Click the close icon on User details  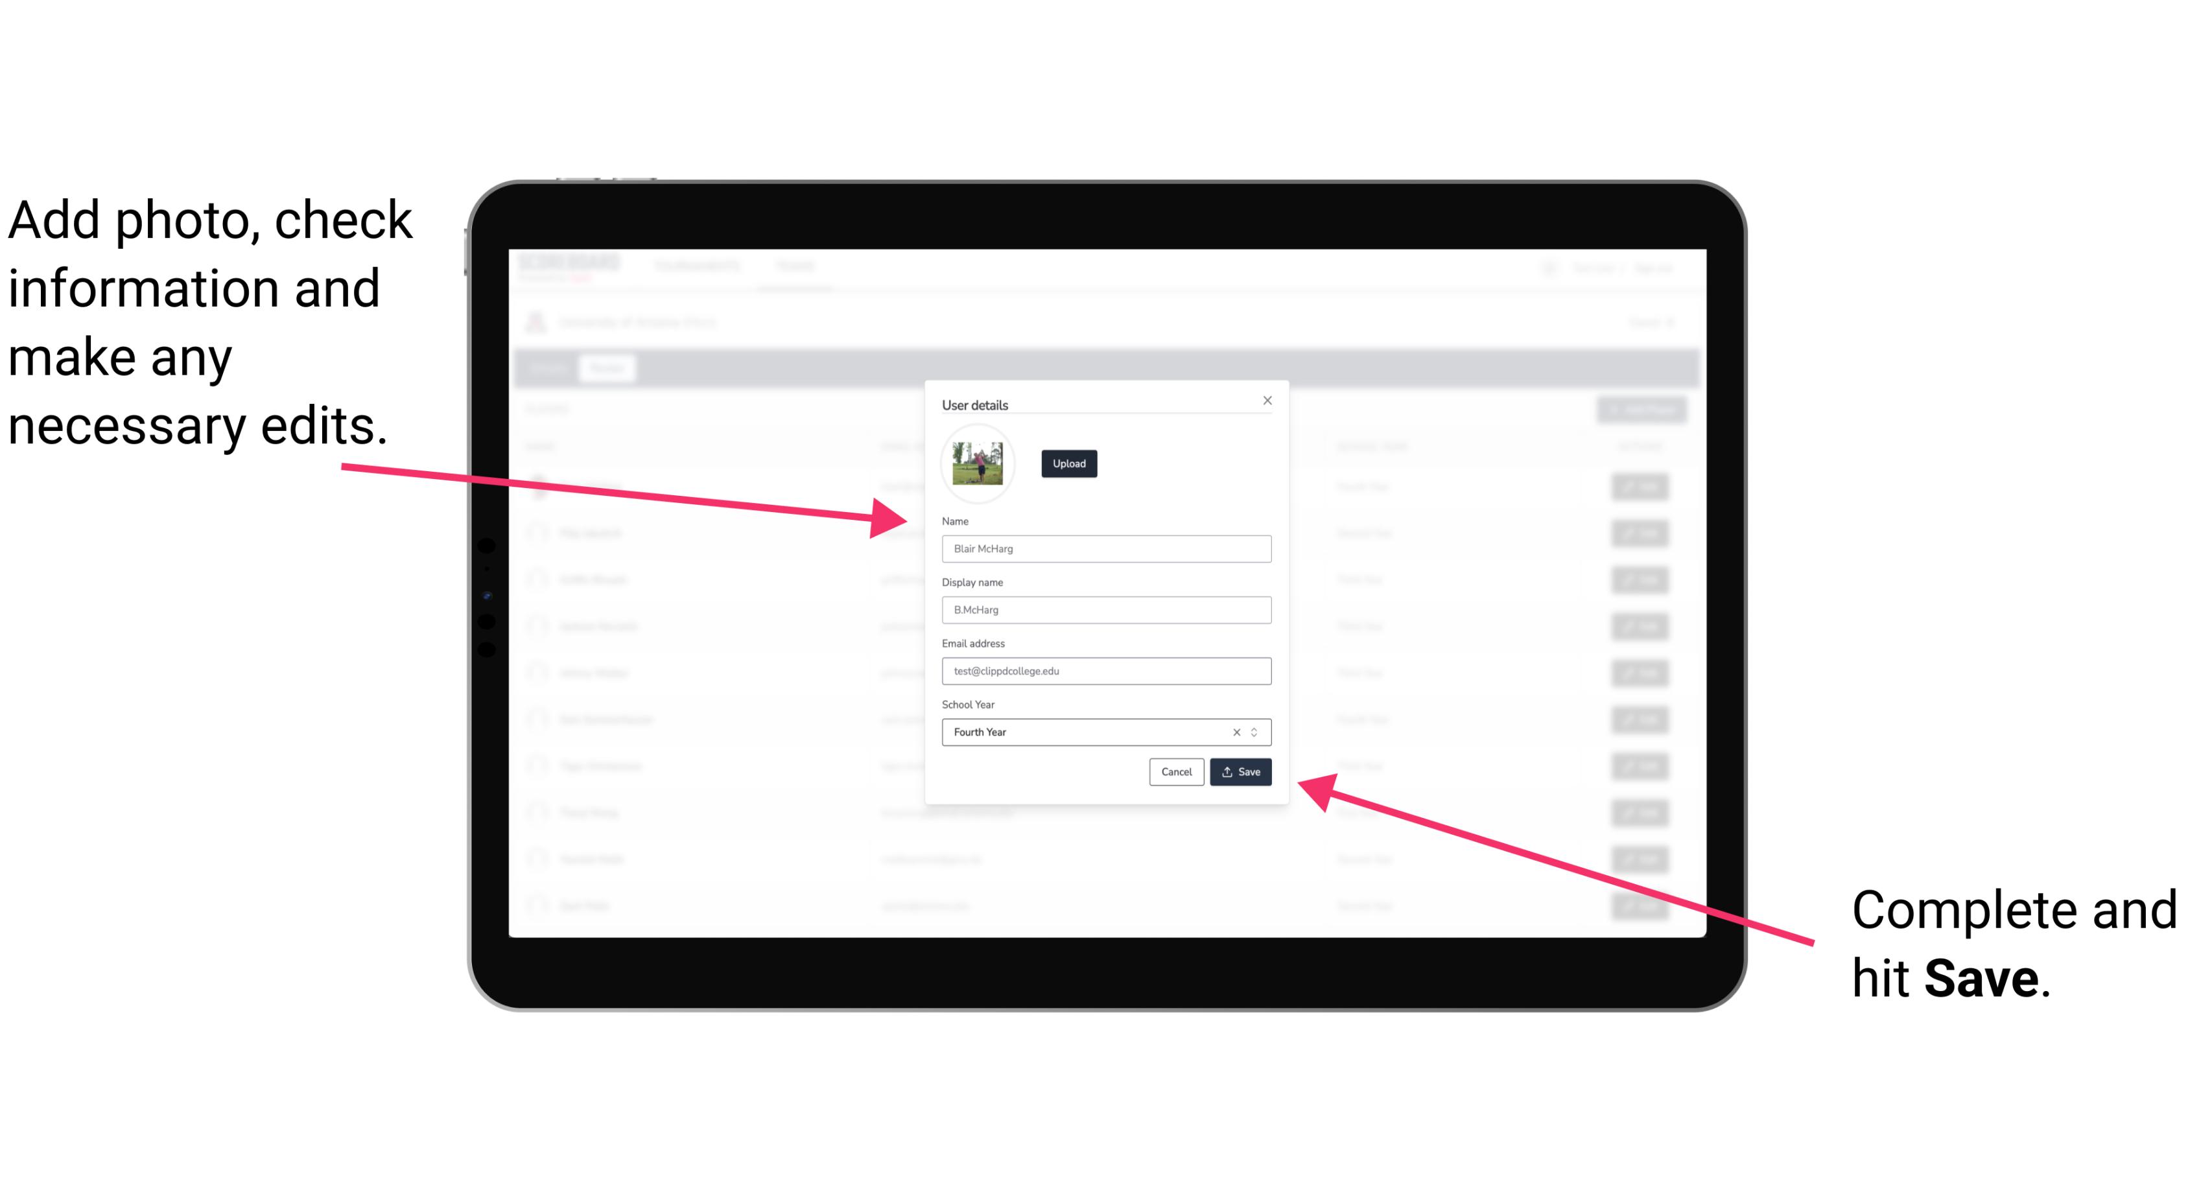coord(1267,400)
